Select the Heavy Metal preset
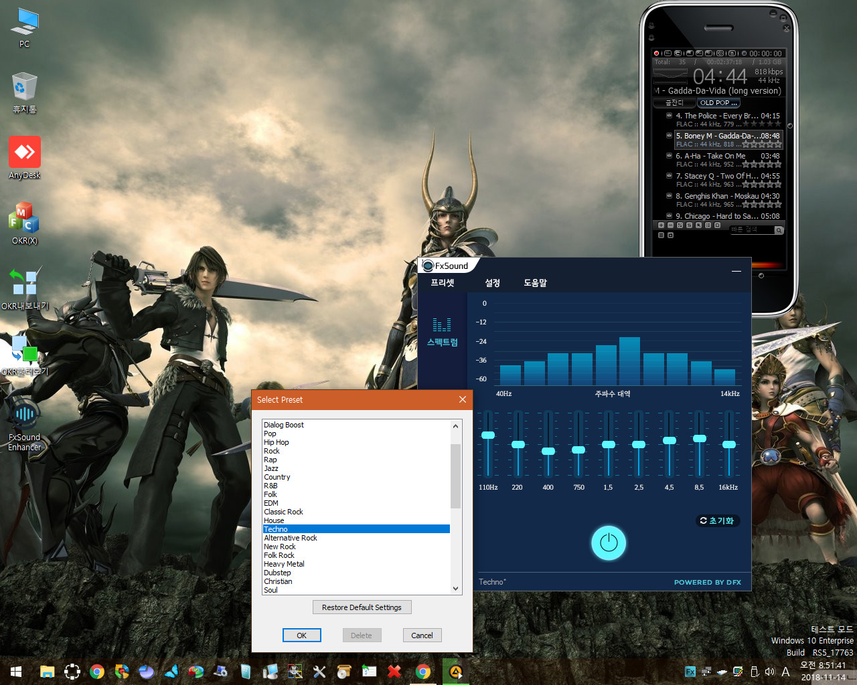The width and height of the screenshot is (857, 685). coord(356,564)
